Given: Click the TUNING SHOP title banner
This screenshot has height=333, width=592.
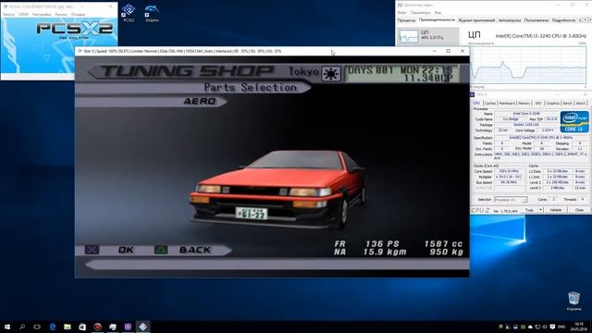Looking at the screenshot, I should point(187,71).
